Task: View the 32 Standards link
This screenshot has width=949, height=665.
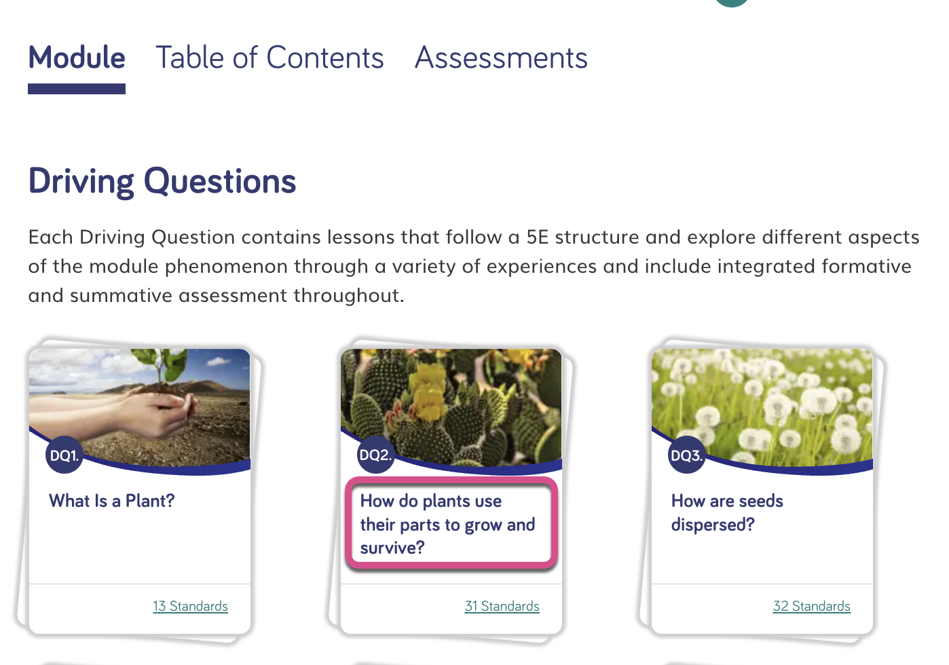Action: click(811, 606)
